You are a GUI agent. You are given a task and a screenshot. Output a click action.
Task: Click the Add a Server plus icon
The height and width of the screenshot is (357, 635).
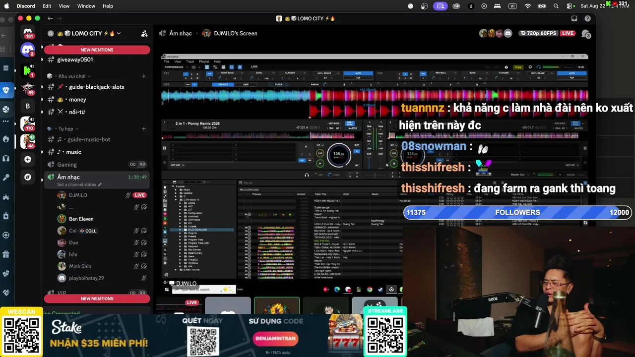[x=28, y=159]
